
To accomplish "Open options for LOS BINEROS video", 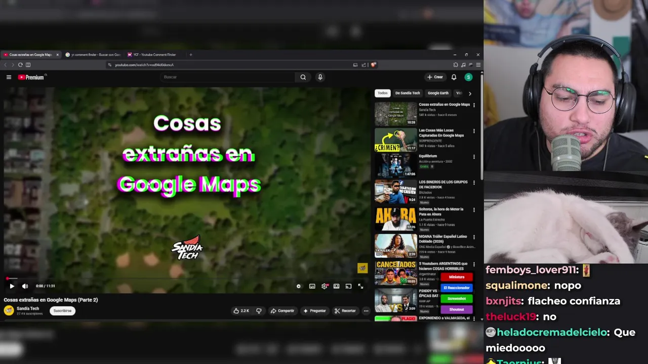I will (x=474, y=183).
